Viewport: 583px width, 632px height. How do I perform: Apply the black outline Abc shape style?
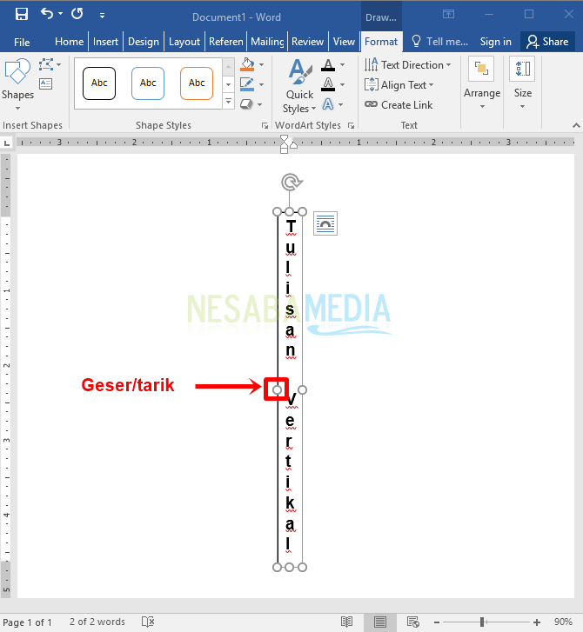(x=99, y=83)
